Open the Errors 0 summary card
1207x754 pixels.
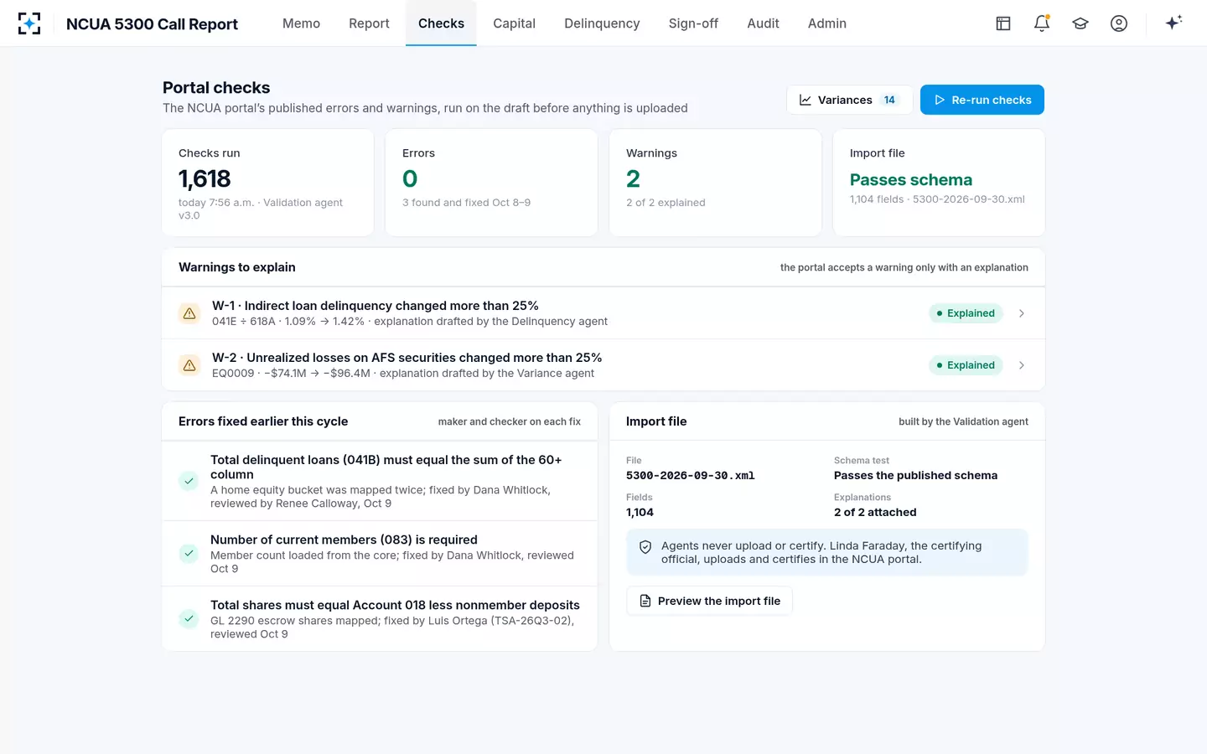point(491,183)
